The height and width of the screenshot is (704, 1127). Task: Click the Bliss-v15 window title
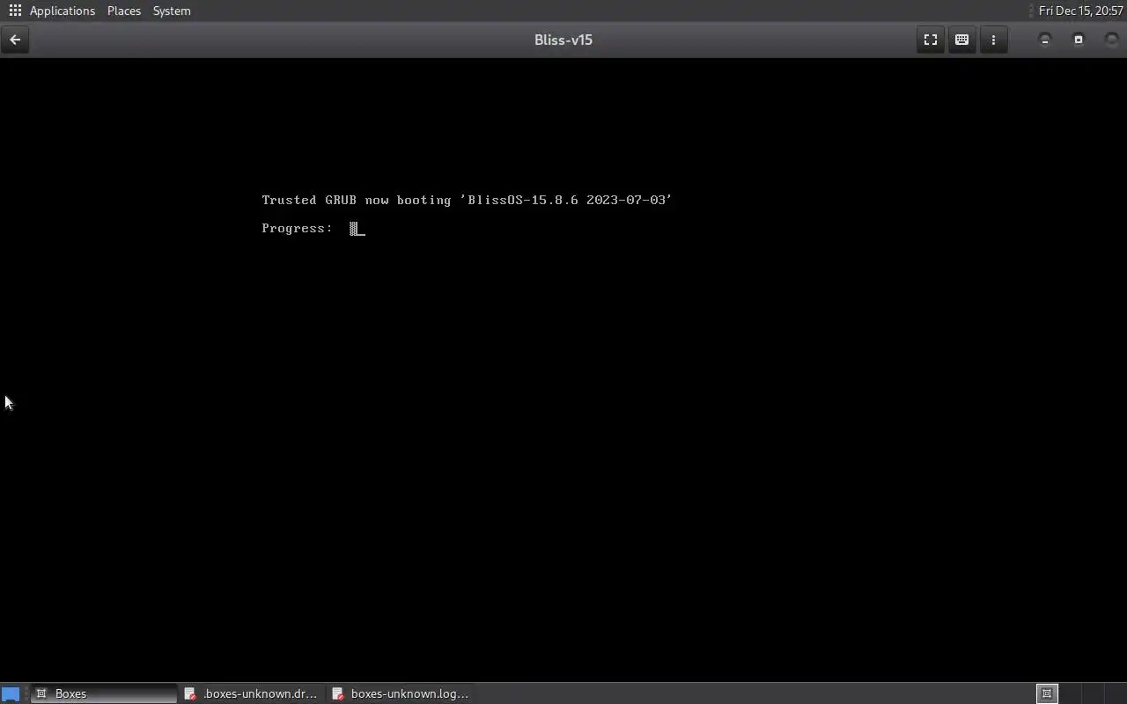(563, 40)
